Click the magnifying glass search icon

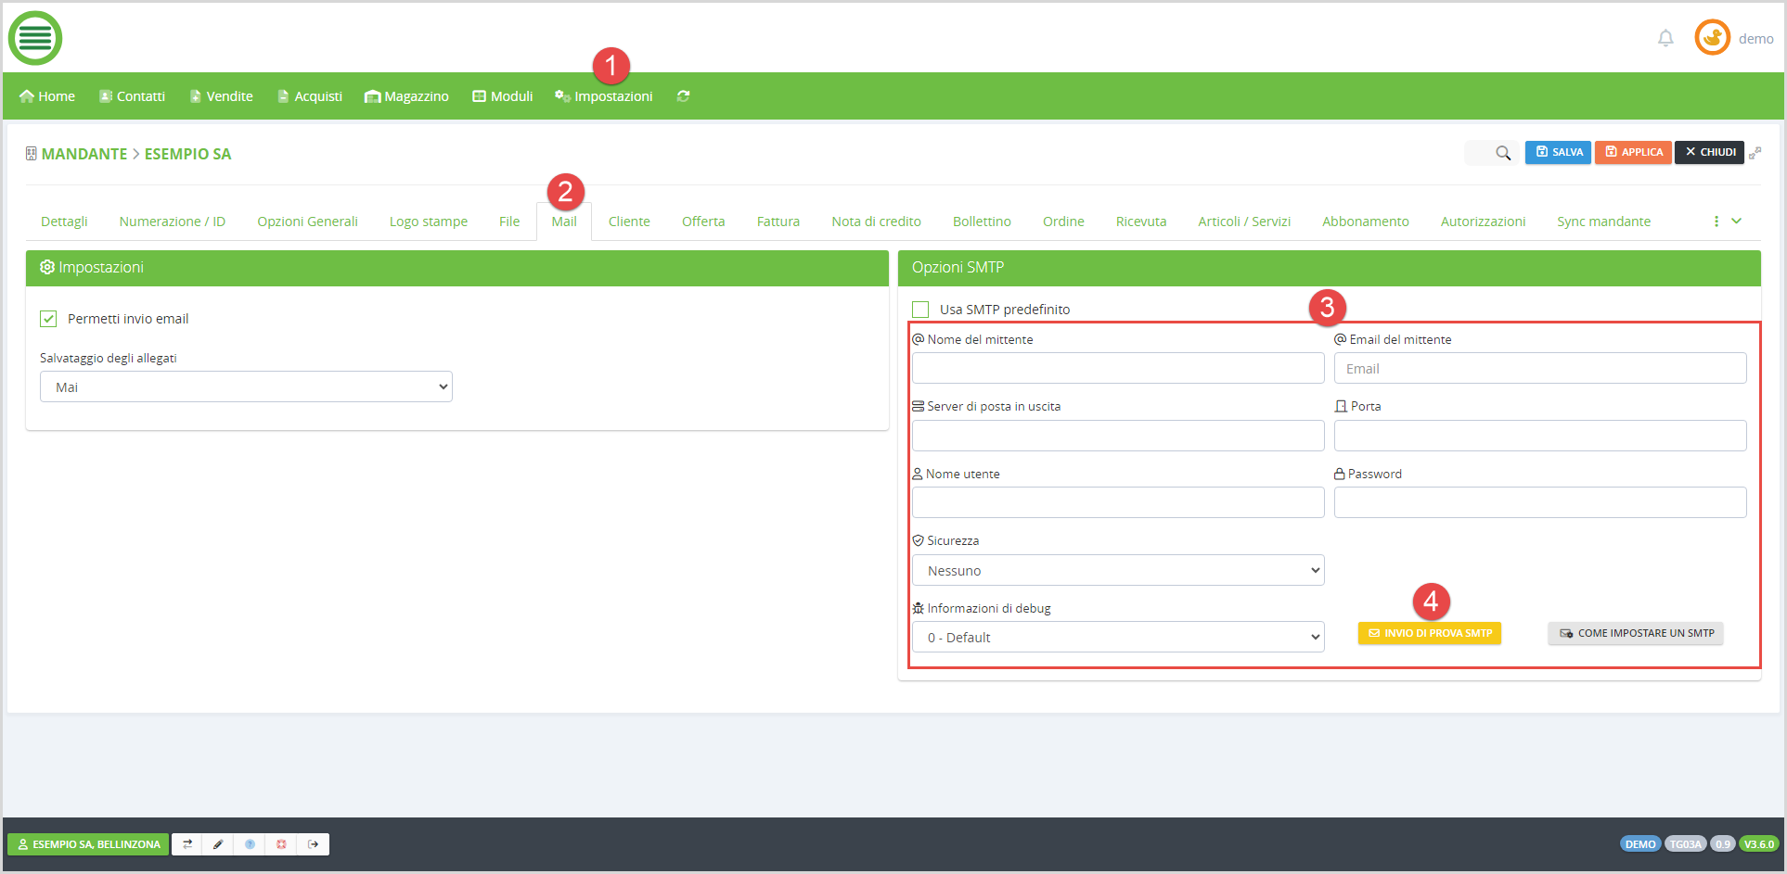(x=1503, y=153)
